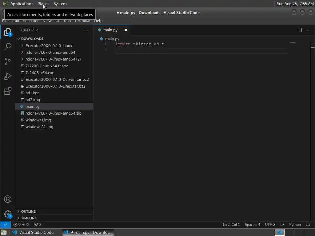
Task: Change indentation via Spaces: 4
Action: (252, 225)
